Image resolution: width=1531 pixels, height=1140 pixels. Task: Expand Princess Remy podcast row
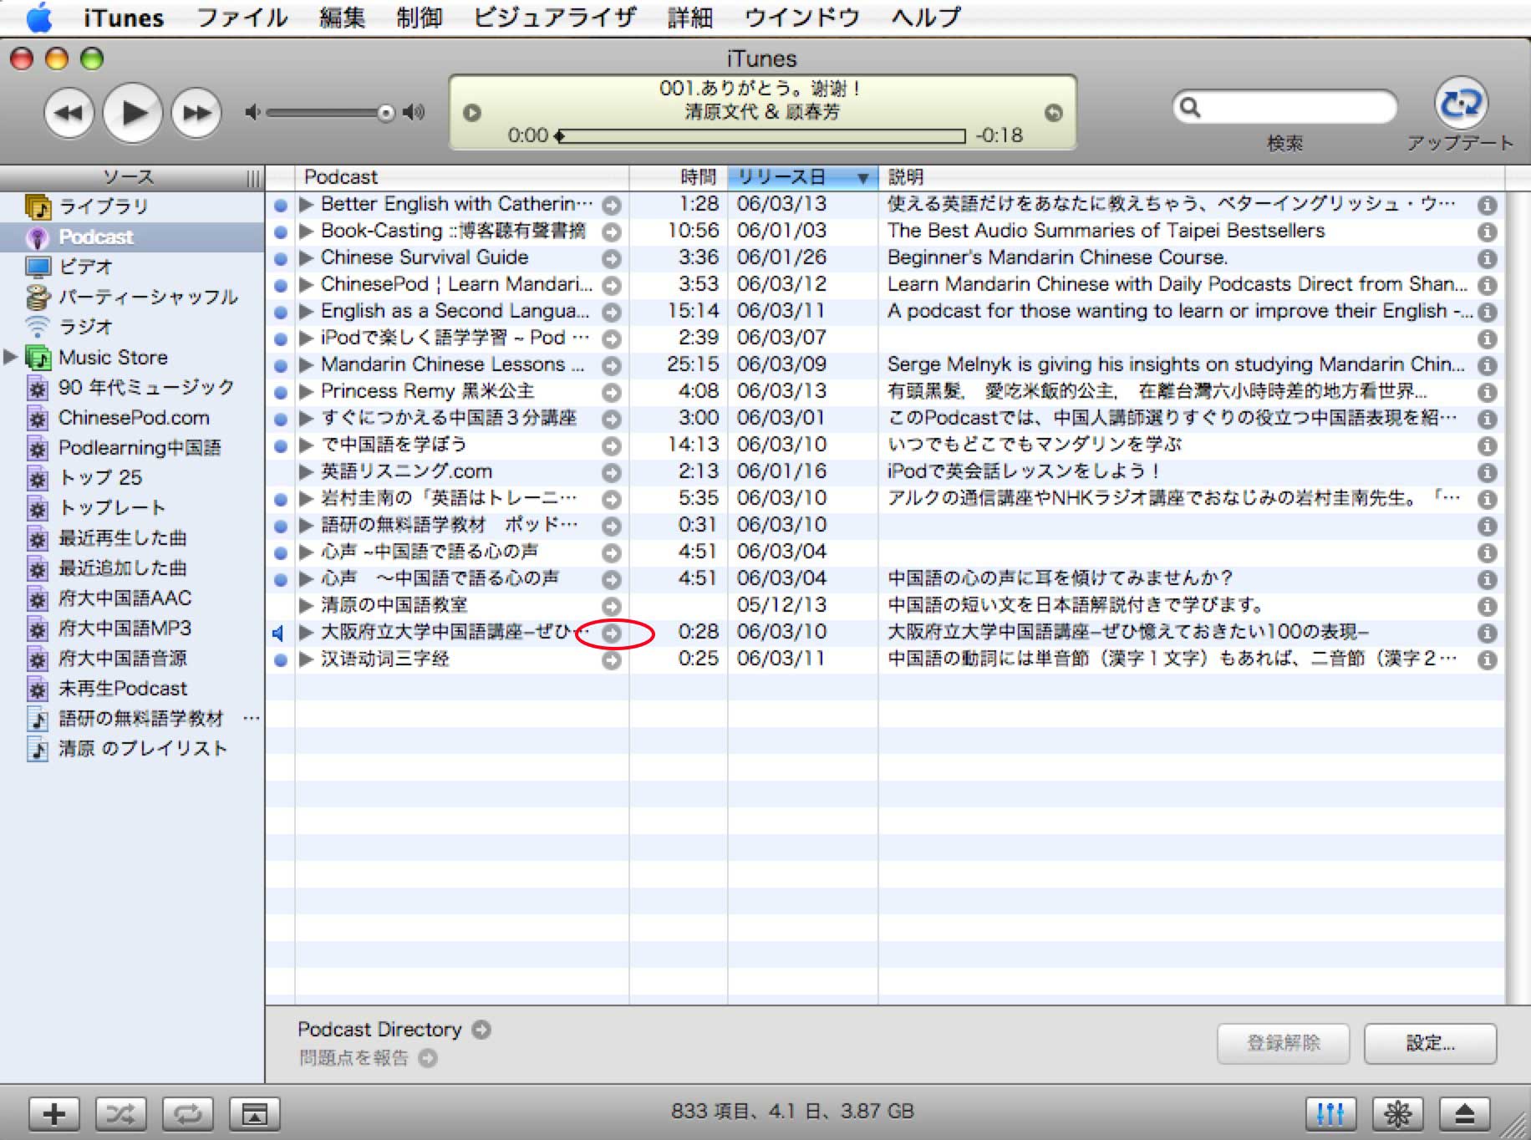pyautogui.click(x=307, y=391)
